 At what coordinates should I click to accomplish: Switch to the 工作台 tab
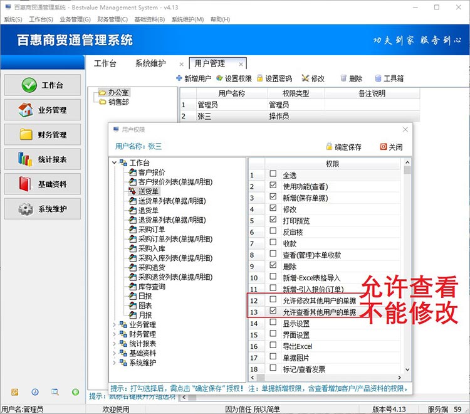[105, 63]
